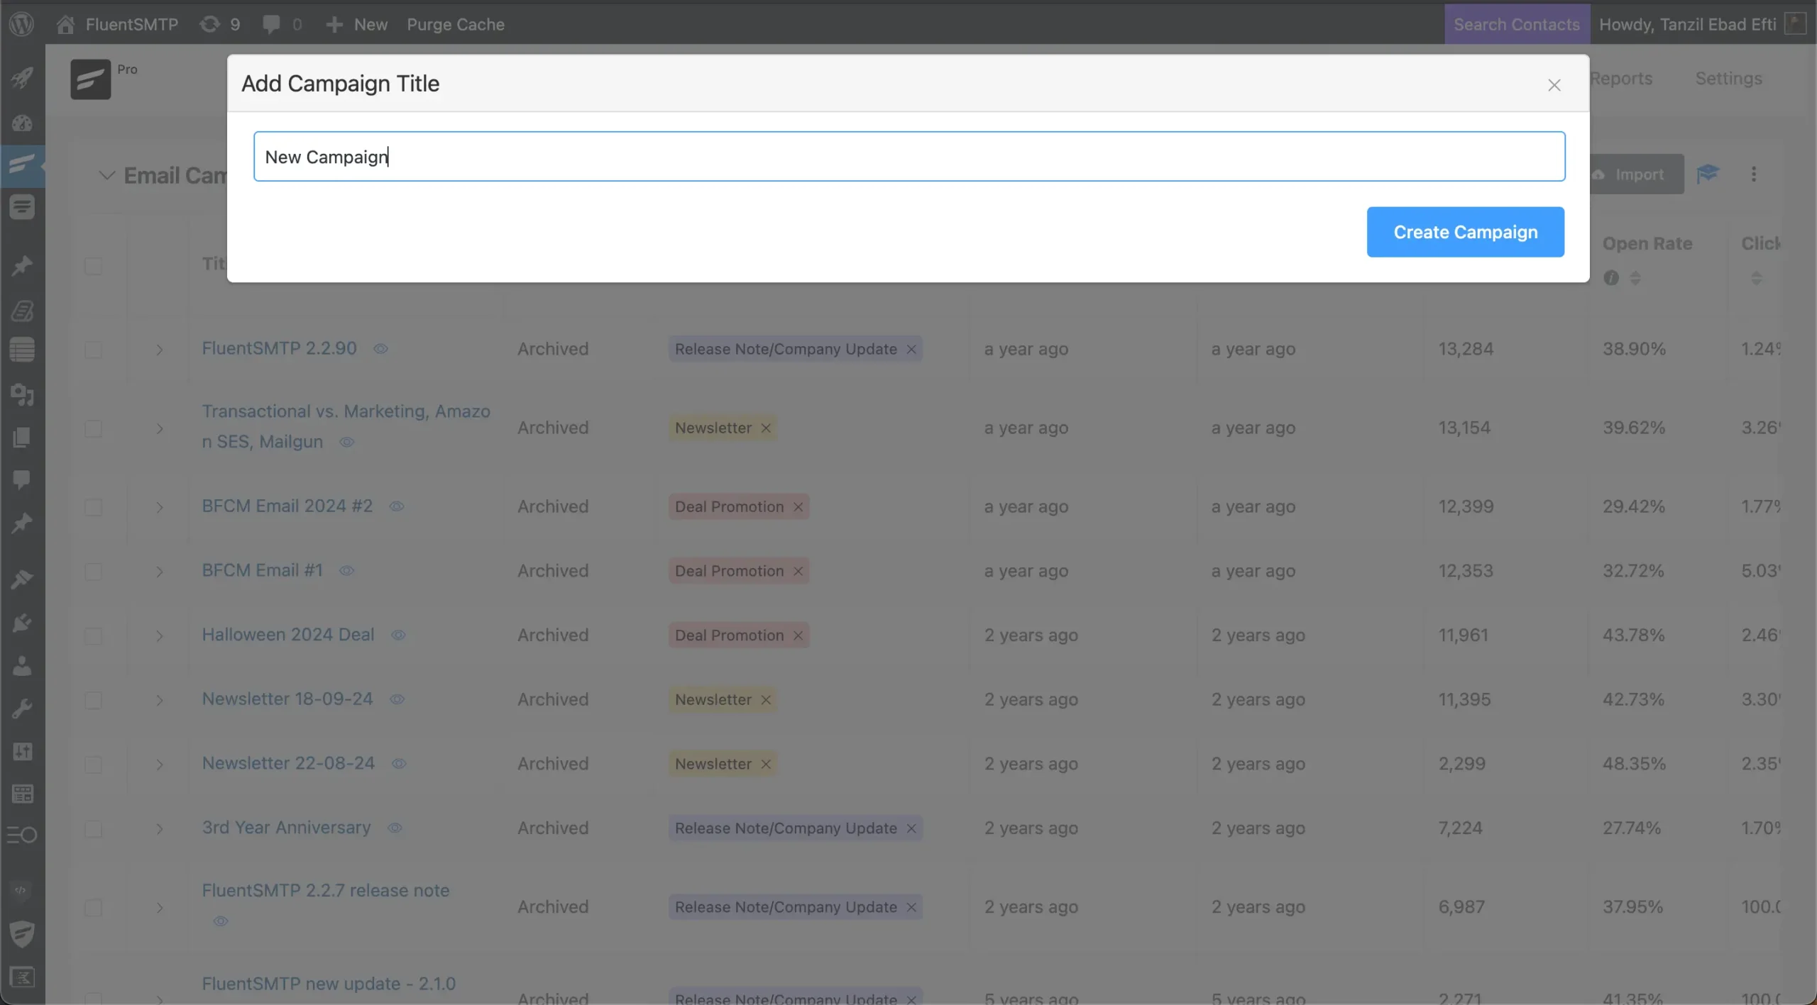Open the WordPress logo menu
Screen dimensions: 1817x1005
coord(21,24)
